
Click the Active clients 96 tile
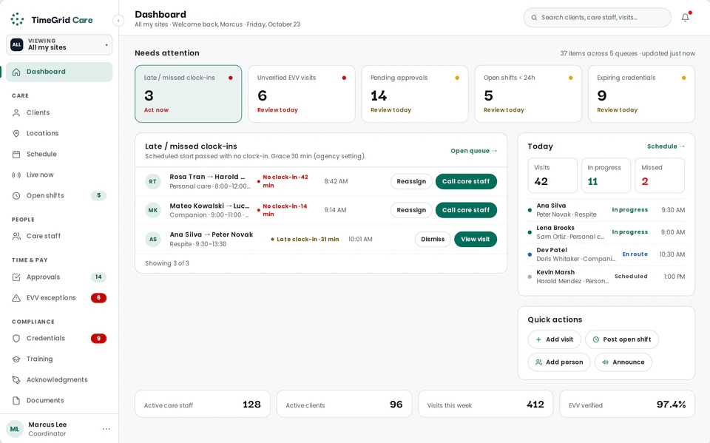click(344, 404)
